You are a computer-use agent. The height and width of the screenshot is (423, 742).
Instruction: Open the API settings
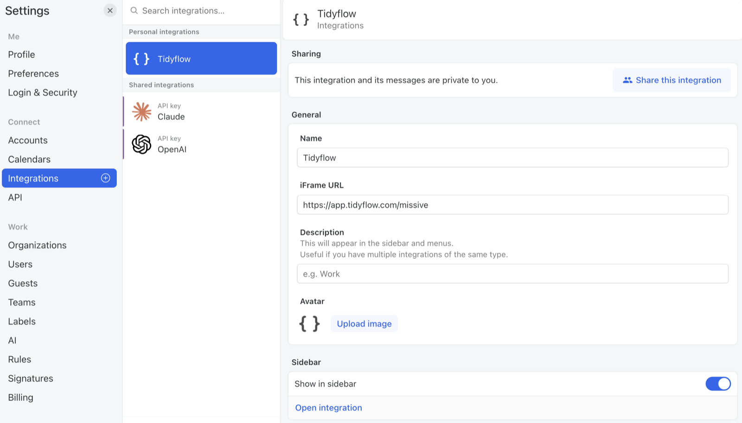tap(15, 198)
